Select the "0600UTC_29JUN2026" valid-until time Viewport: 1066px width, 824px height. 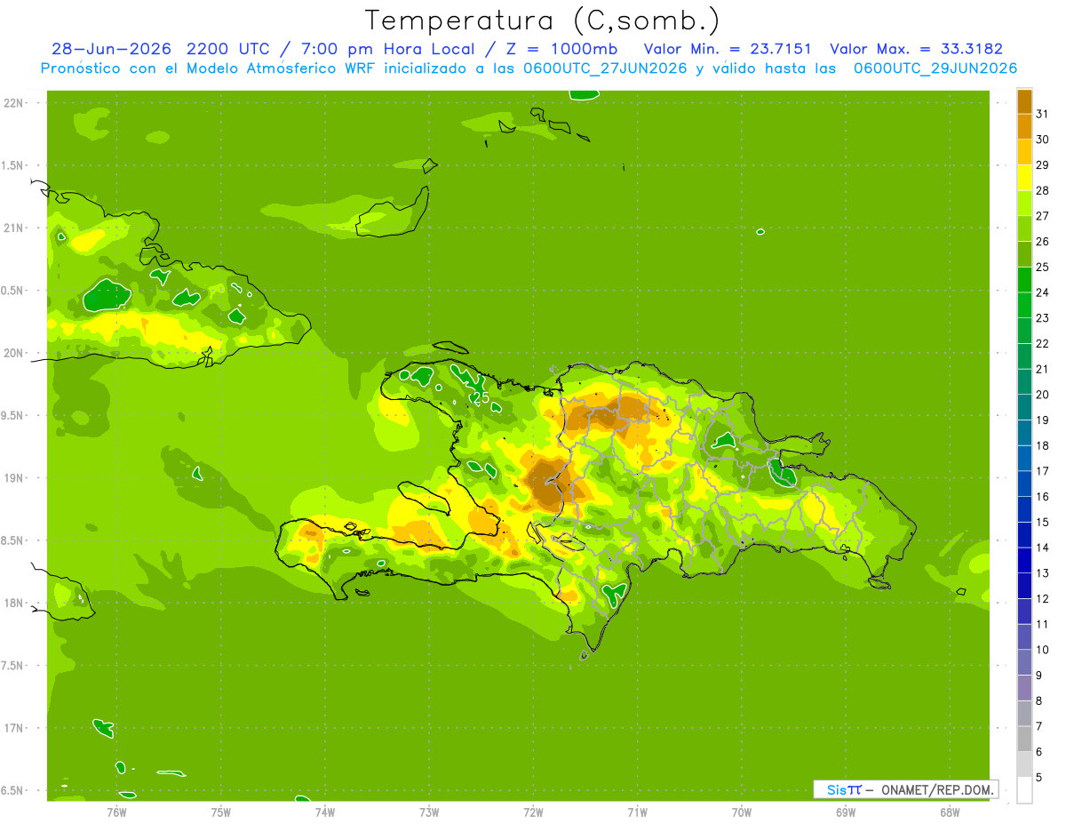[935, 68]
